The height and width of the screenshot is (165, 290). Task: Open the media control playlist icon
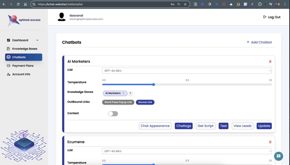tap(270, 4)
